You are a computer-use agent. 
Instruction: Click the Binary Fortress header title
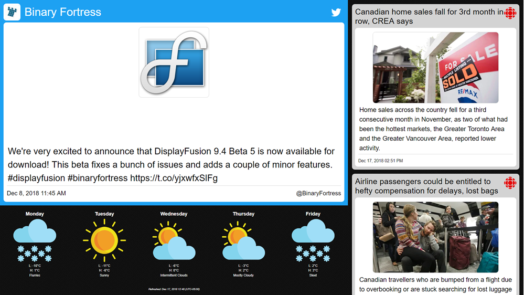[x=63, y=12]
